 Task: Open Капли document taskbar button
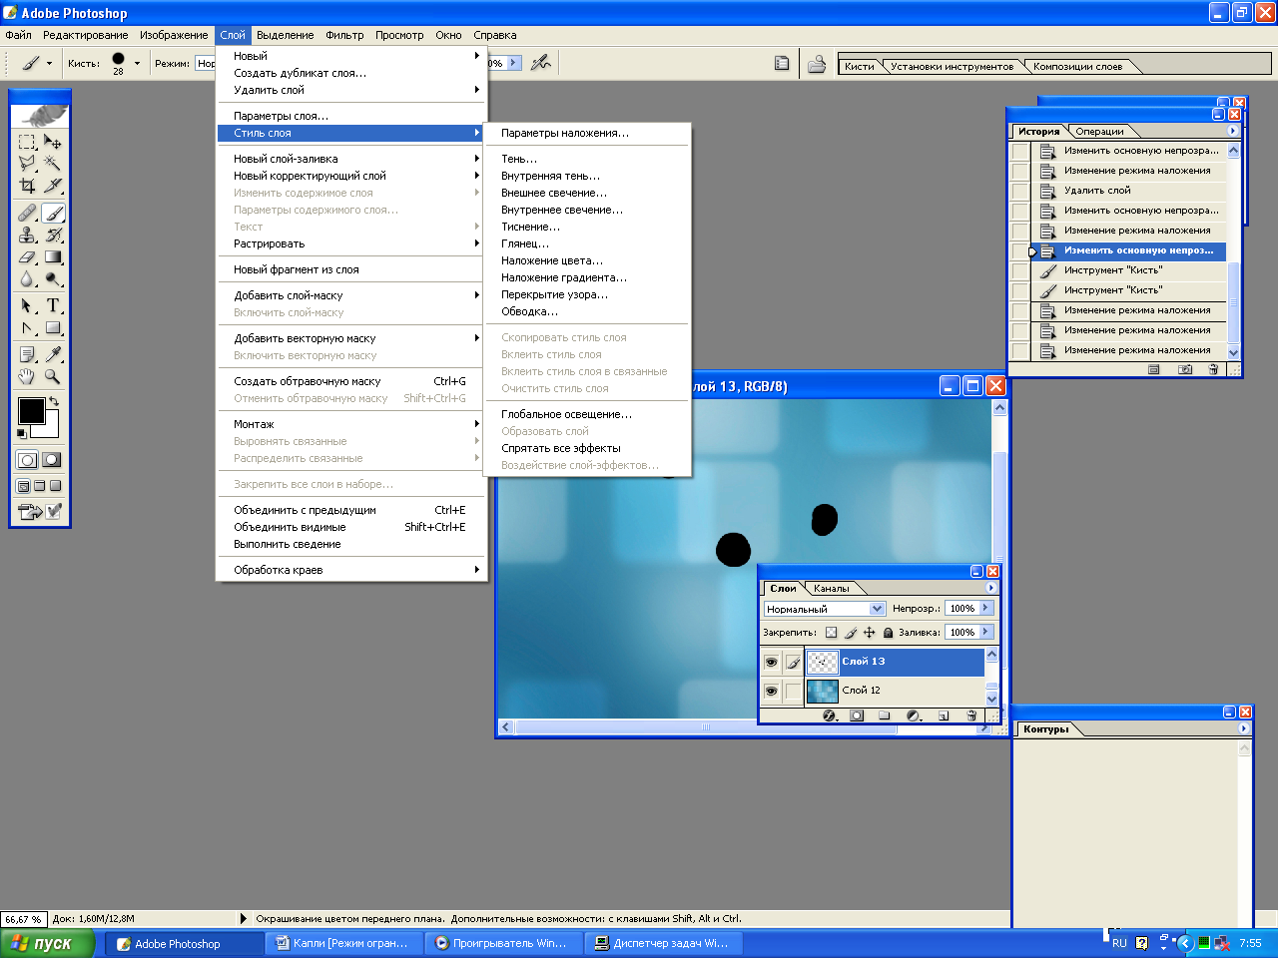coord(343,943)
